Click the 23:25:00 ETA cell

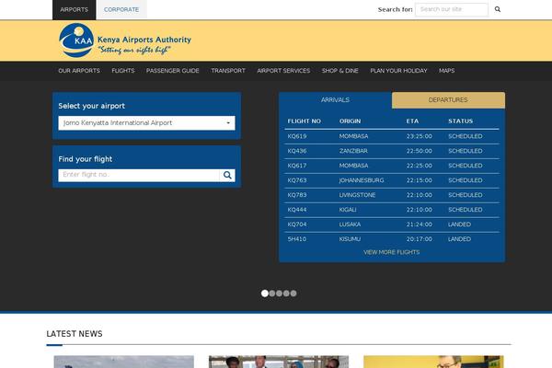[x=420, y=136]
